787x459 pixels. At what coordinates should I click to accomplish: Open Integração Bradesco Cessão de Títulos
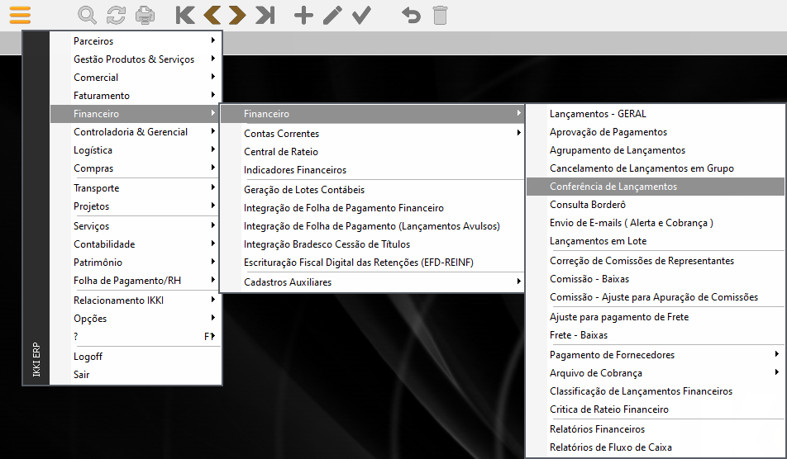click(372, 244)
